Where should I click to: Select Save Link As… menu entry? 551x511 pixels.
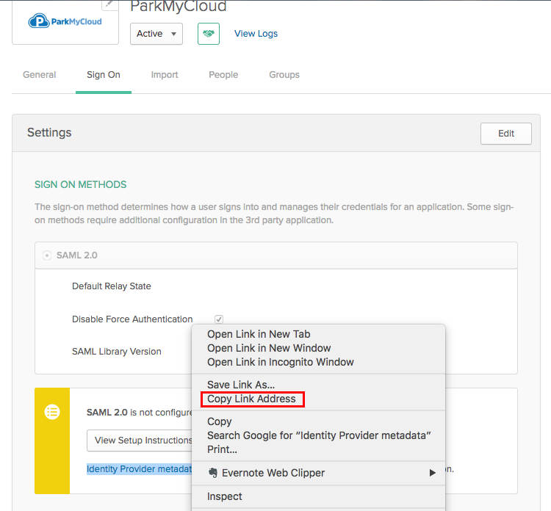pos(241,385)
